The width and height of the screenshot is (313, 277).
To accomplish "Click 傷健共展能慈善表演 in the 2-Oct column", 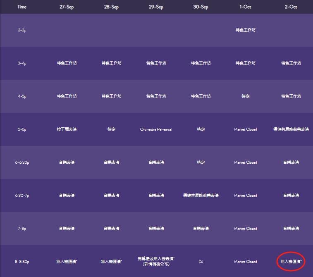I will pyautogui.click(x=291, y=129).
